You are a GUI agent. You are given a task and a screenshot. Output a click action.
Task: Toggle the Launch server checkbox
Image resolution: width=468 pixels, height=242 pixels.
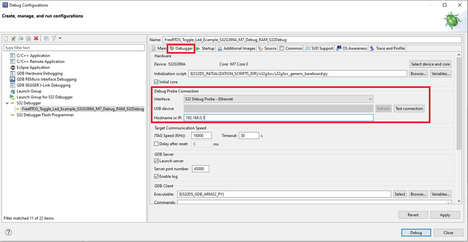click(156, 161)
